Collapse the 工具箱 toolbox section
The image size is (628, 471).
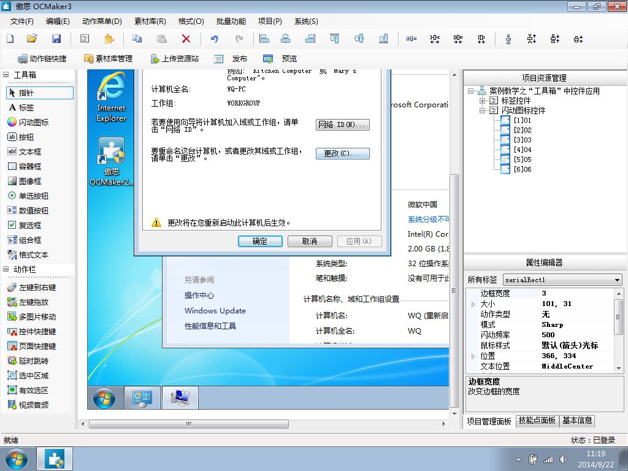coord(6,74)
